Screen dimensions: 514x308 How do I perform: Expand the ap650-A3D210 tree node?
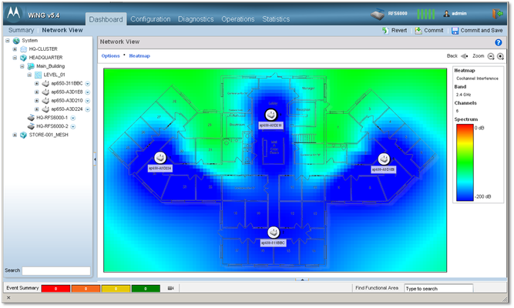click(x=37, y=101)
